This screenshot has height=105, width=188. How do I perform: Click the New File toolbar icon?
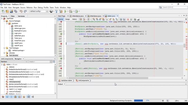[3, 11]
